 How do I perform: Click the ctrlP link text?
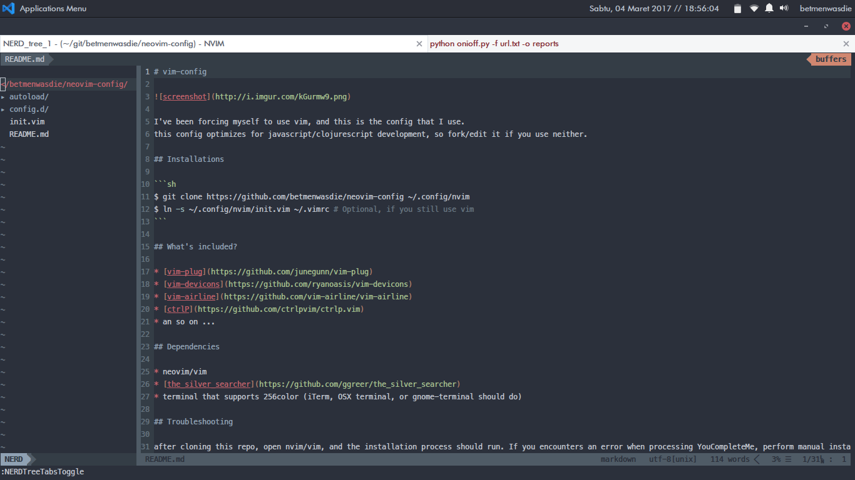pyautogui.click(x=178, y=309)
